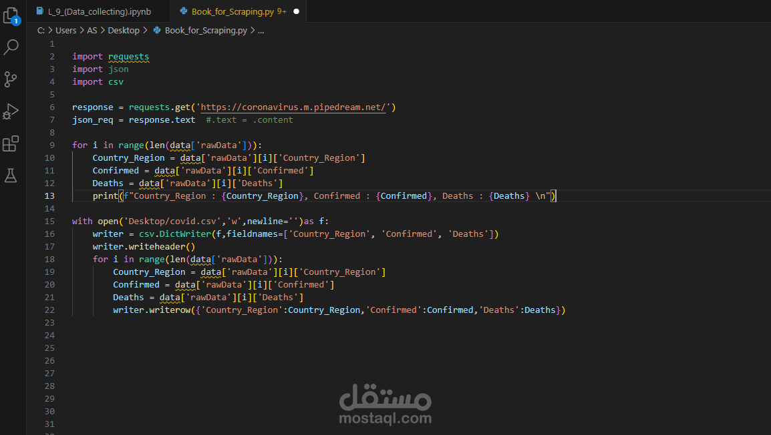Screen dimensions: 771x435
Task: Click csv.DictWriter on line 16
Action: coord(175,234)
